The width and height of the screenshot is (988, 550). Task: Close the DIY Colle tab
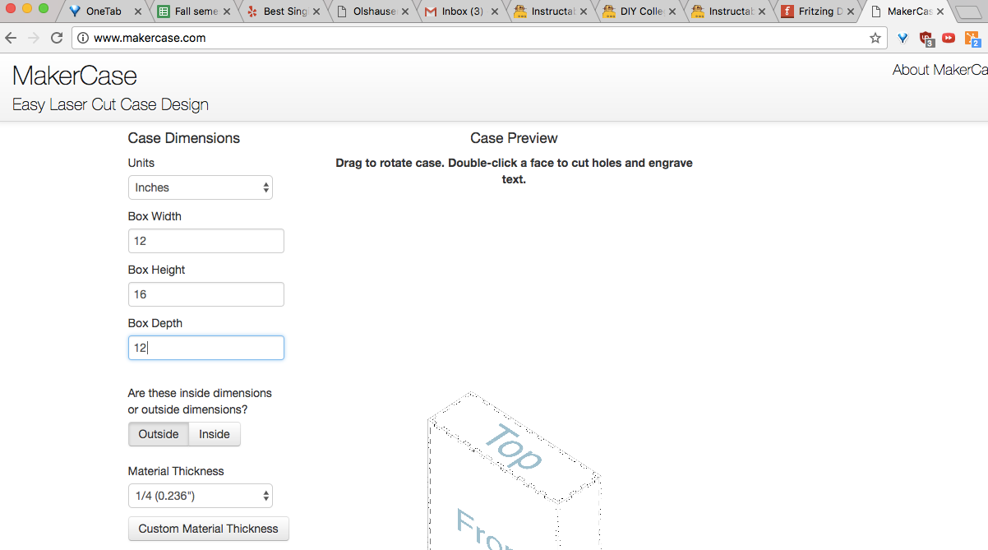pyautogui.click(x=672, y=12)
